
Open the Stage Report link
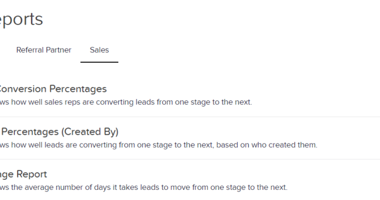(x=24, y=174)
